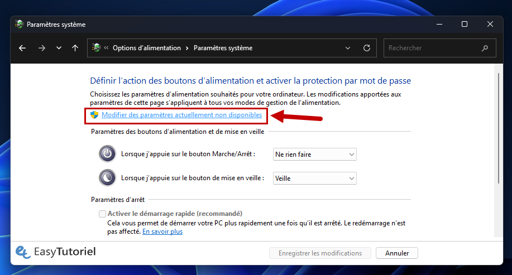Screen dimensions: 512x275
Task: Expand the address bar history dropdown
Action: coord(348,48)
